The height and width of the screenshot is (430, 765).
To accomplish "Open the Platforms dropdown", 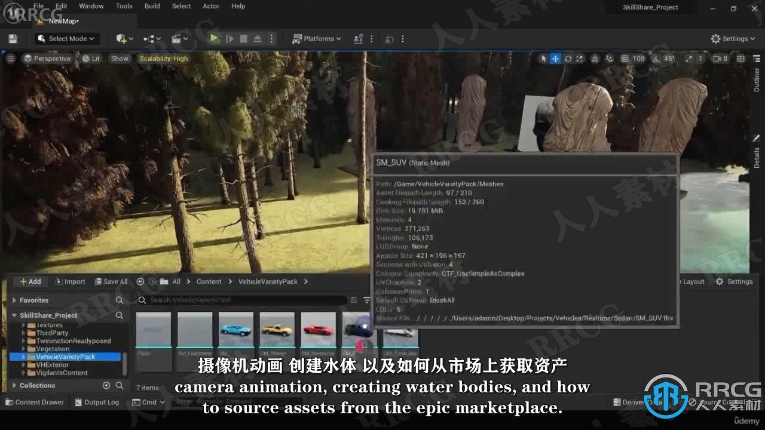I will pyautogui.click(x=316, y=39).
